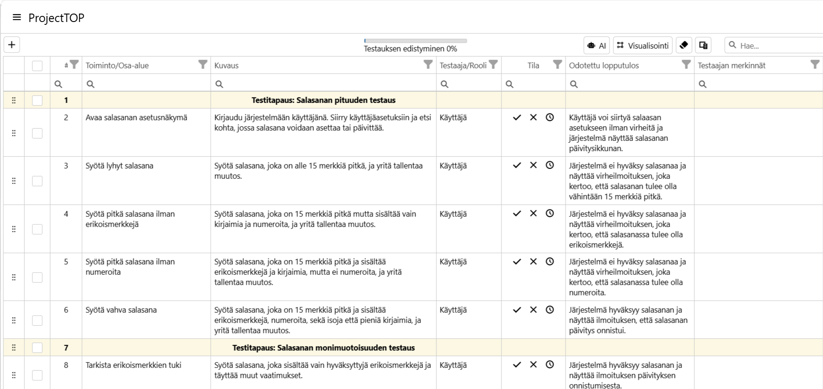Click the export icon beside eraser

(x=703, y=45)
